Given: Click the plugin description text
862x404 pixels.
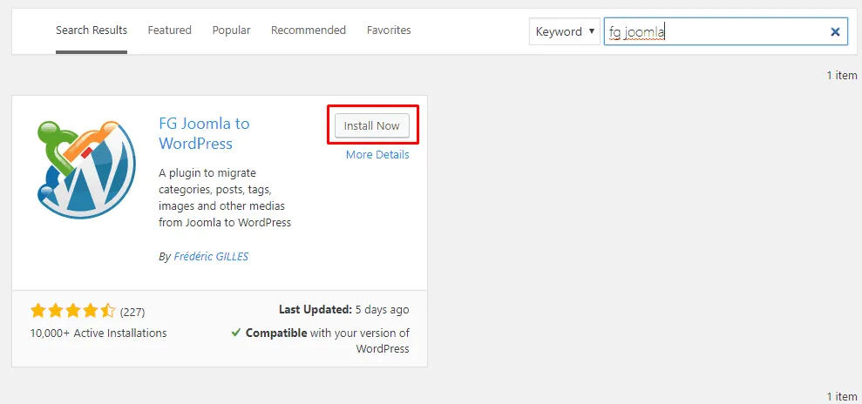Looking at the screenshot, I should tap(225, 198).
